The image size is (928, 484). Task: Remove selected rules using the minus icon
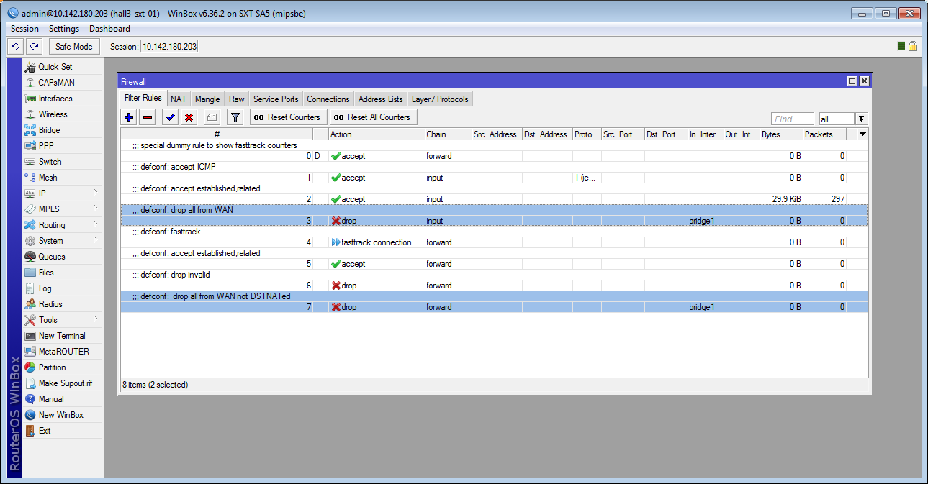(x=147, y=117)
